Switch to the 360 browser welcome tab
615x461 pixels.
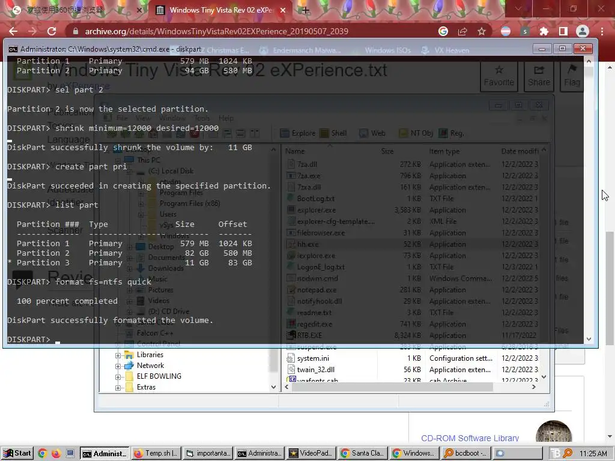tap(74, 10)
